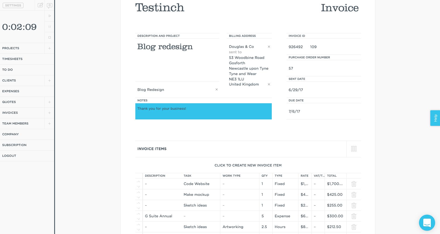Screen dimensions: 440x234
Task: Go to Expenses in the sidebar
Action: click(x=11, y=91)
